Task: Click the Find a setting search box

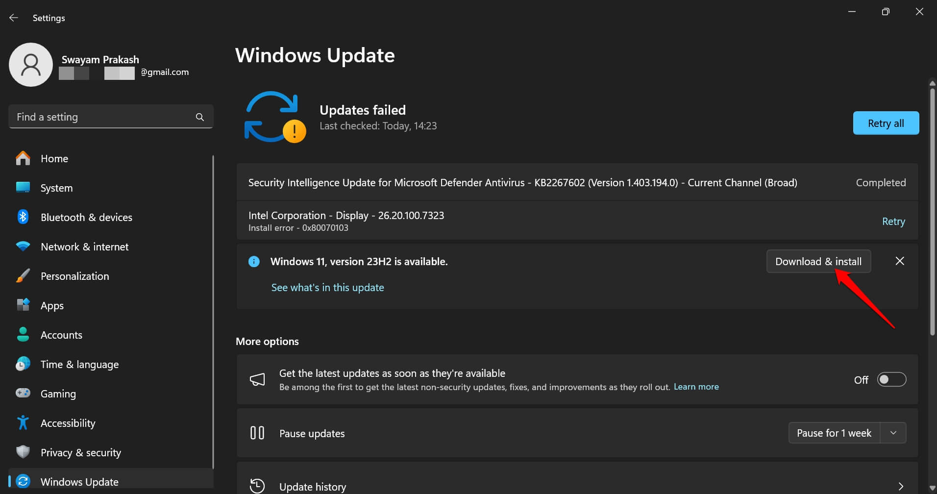Action: coord(103,117)
